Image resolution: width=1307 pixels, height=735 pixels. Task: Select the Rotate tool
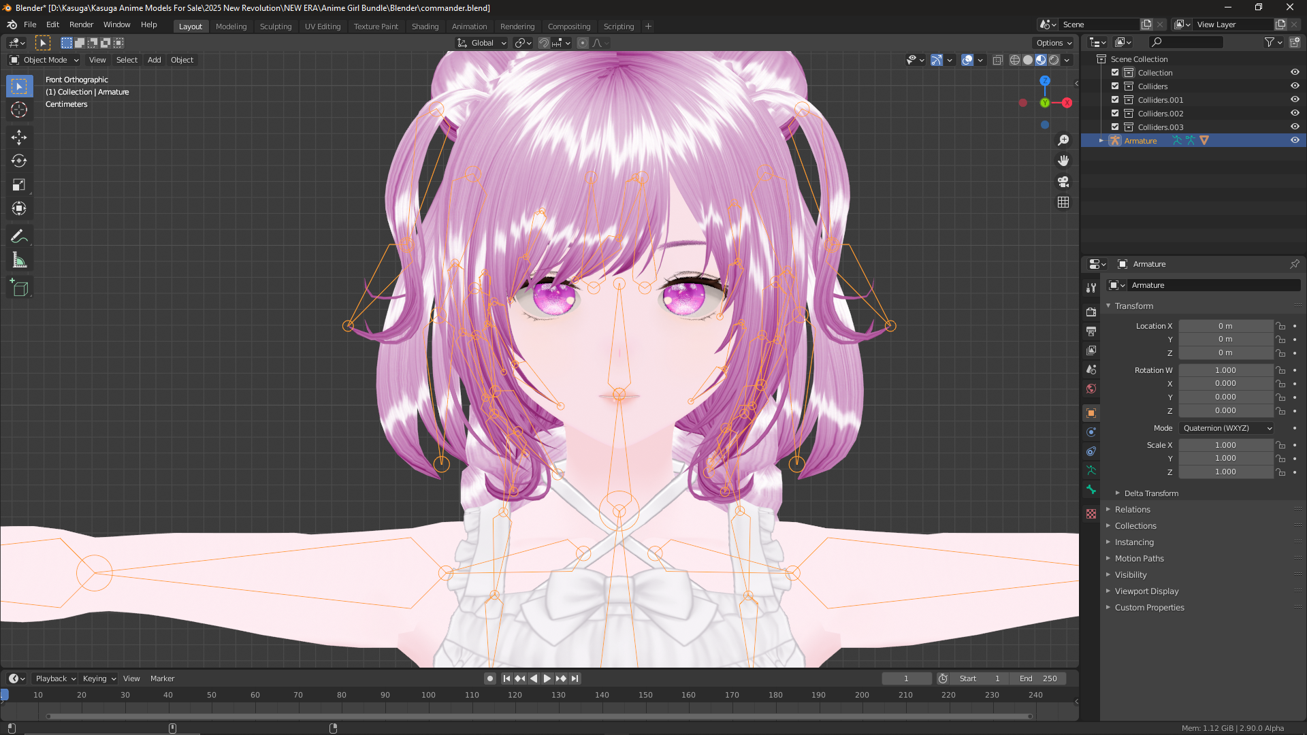tap(19, 161)
